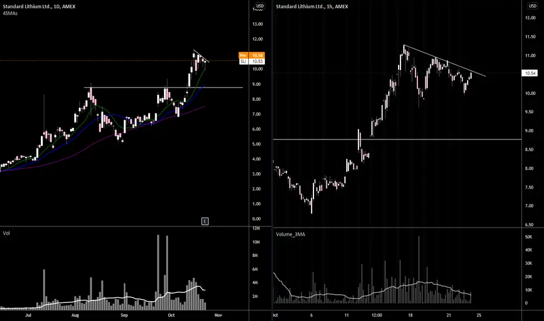This screenshot has height=321, width=544.
Task: Click the 'SLI 10.53' price label
Action: pyautogui.click(x=252, y=61)
